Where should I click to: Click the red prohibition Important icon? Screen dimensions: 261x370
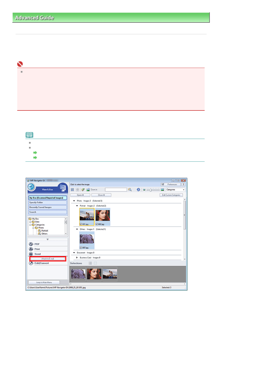click(x=20, y=64)
